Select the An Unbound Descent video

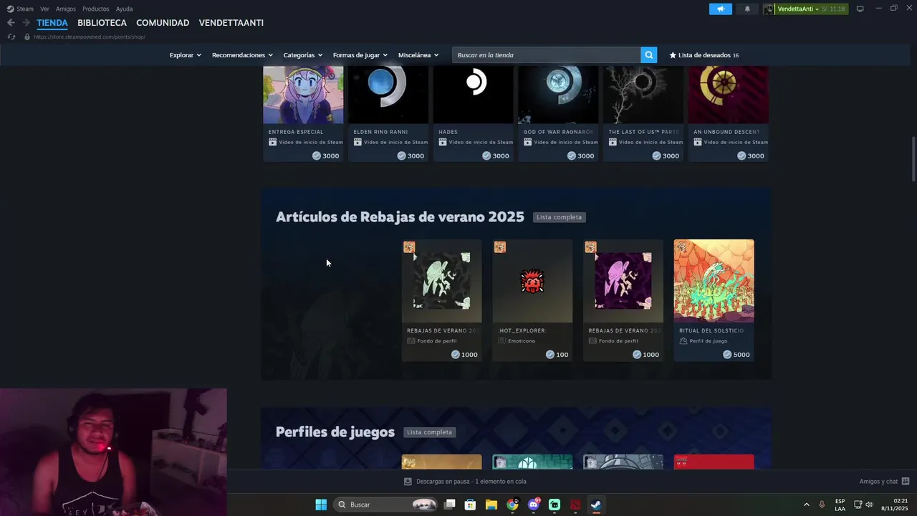(729, 113)
